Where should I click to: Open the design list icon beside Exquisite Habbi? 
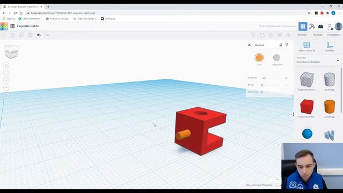pos(13,26)
